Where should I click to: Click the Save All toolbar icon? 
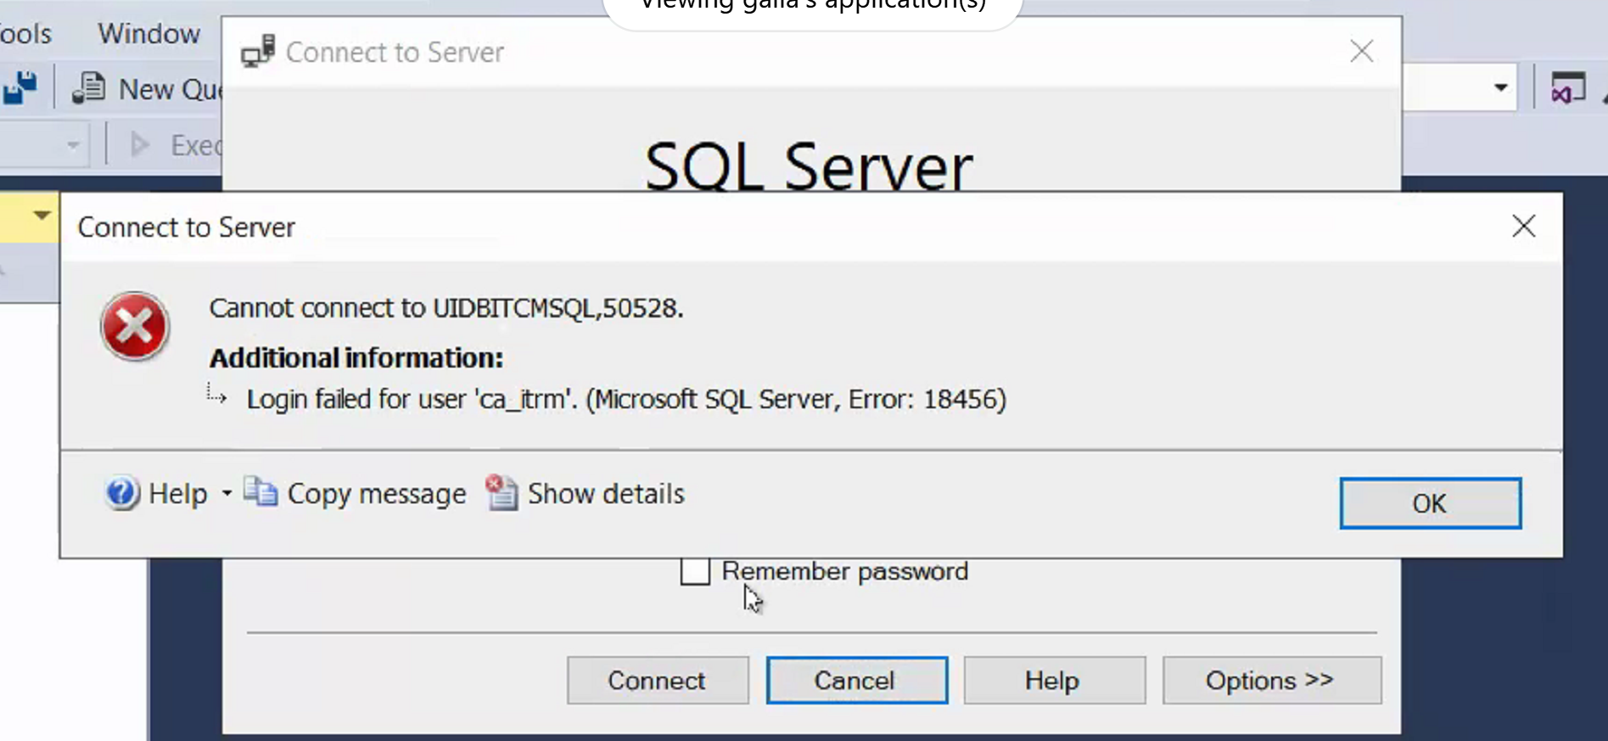[x=20, y=88]
